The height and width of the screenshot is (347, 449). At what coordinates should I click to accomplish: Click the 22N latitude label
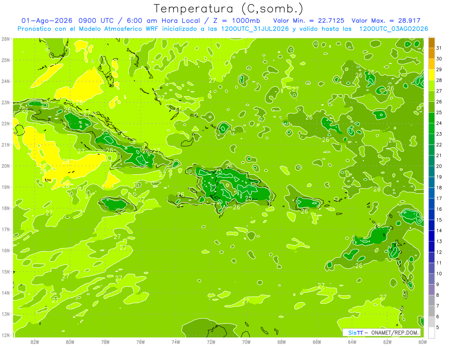tap(6, 124)
